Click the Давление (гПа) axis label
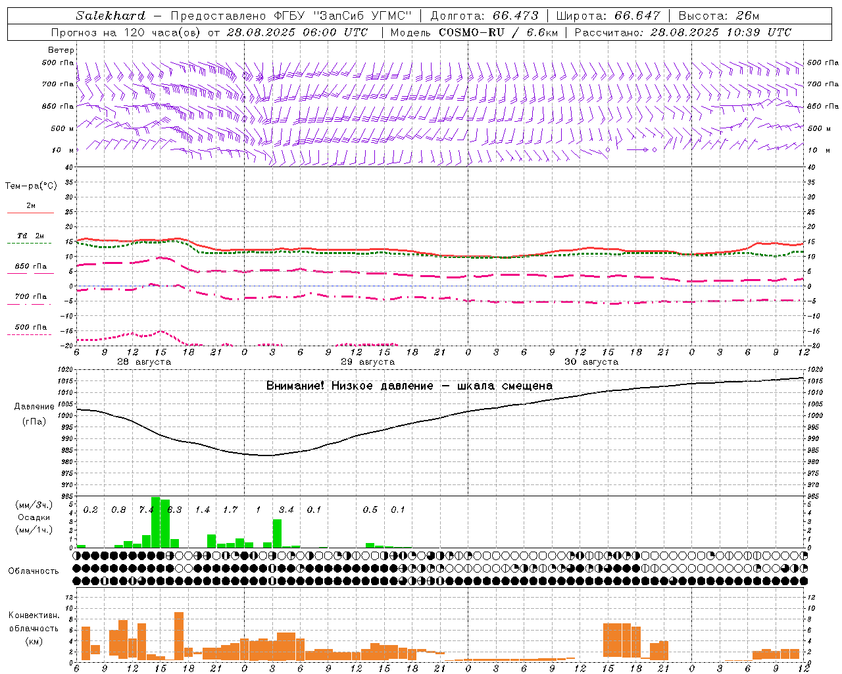The height and width of the screenshot is (674, 842). coord(30,414)
